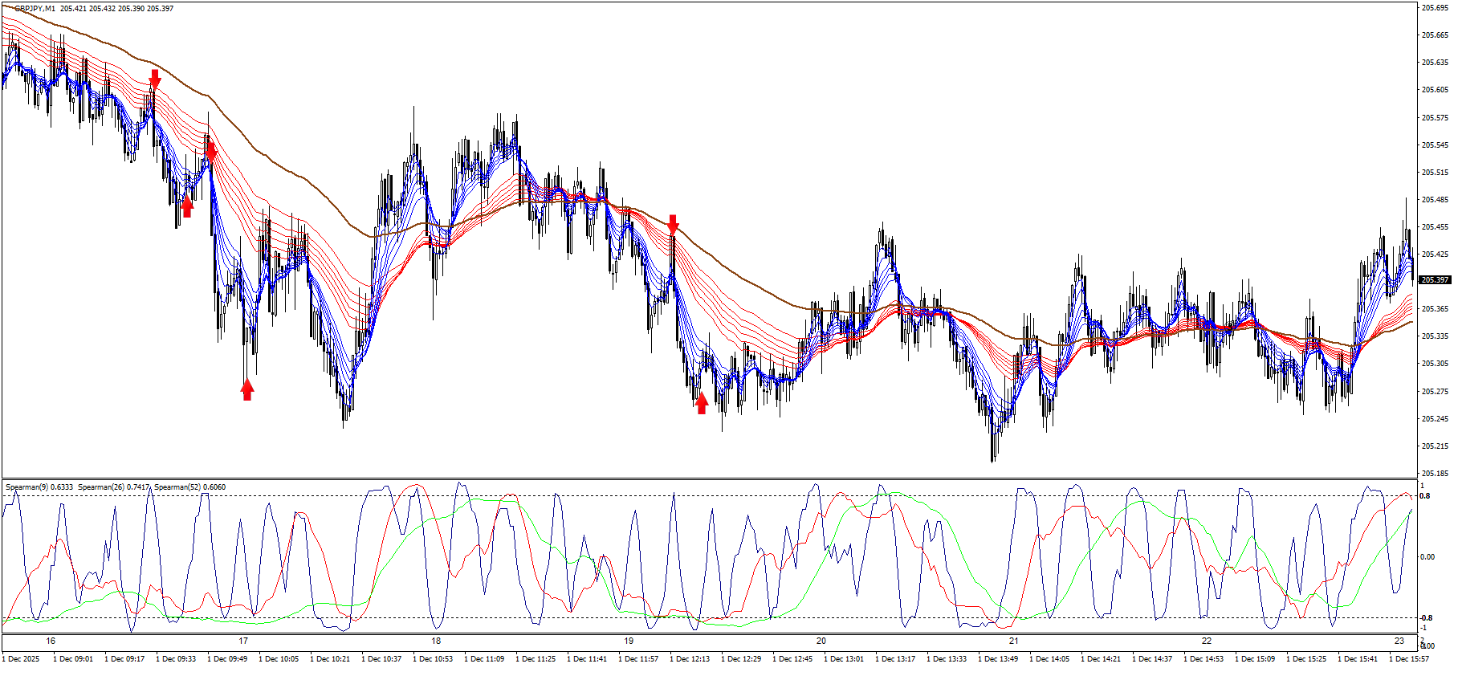The image size is (1458, 680).
Task: Click the 205.695 price scale label
Action: click(1434, 8)
